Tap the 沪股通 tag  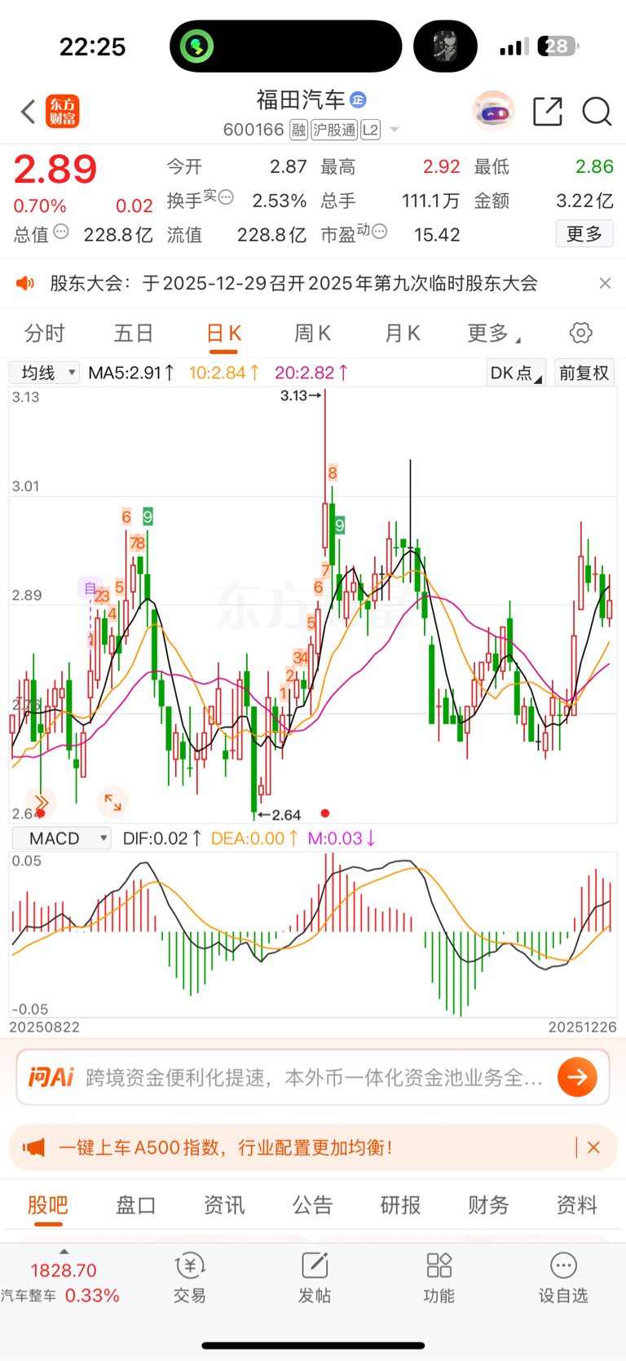[x=334, y=130]
